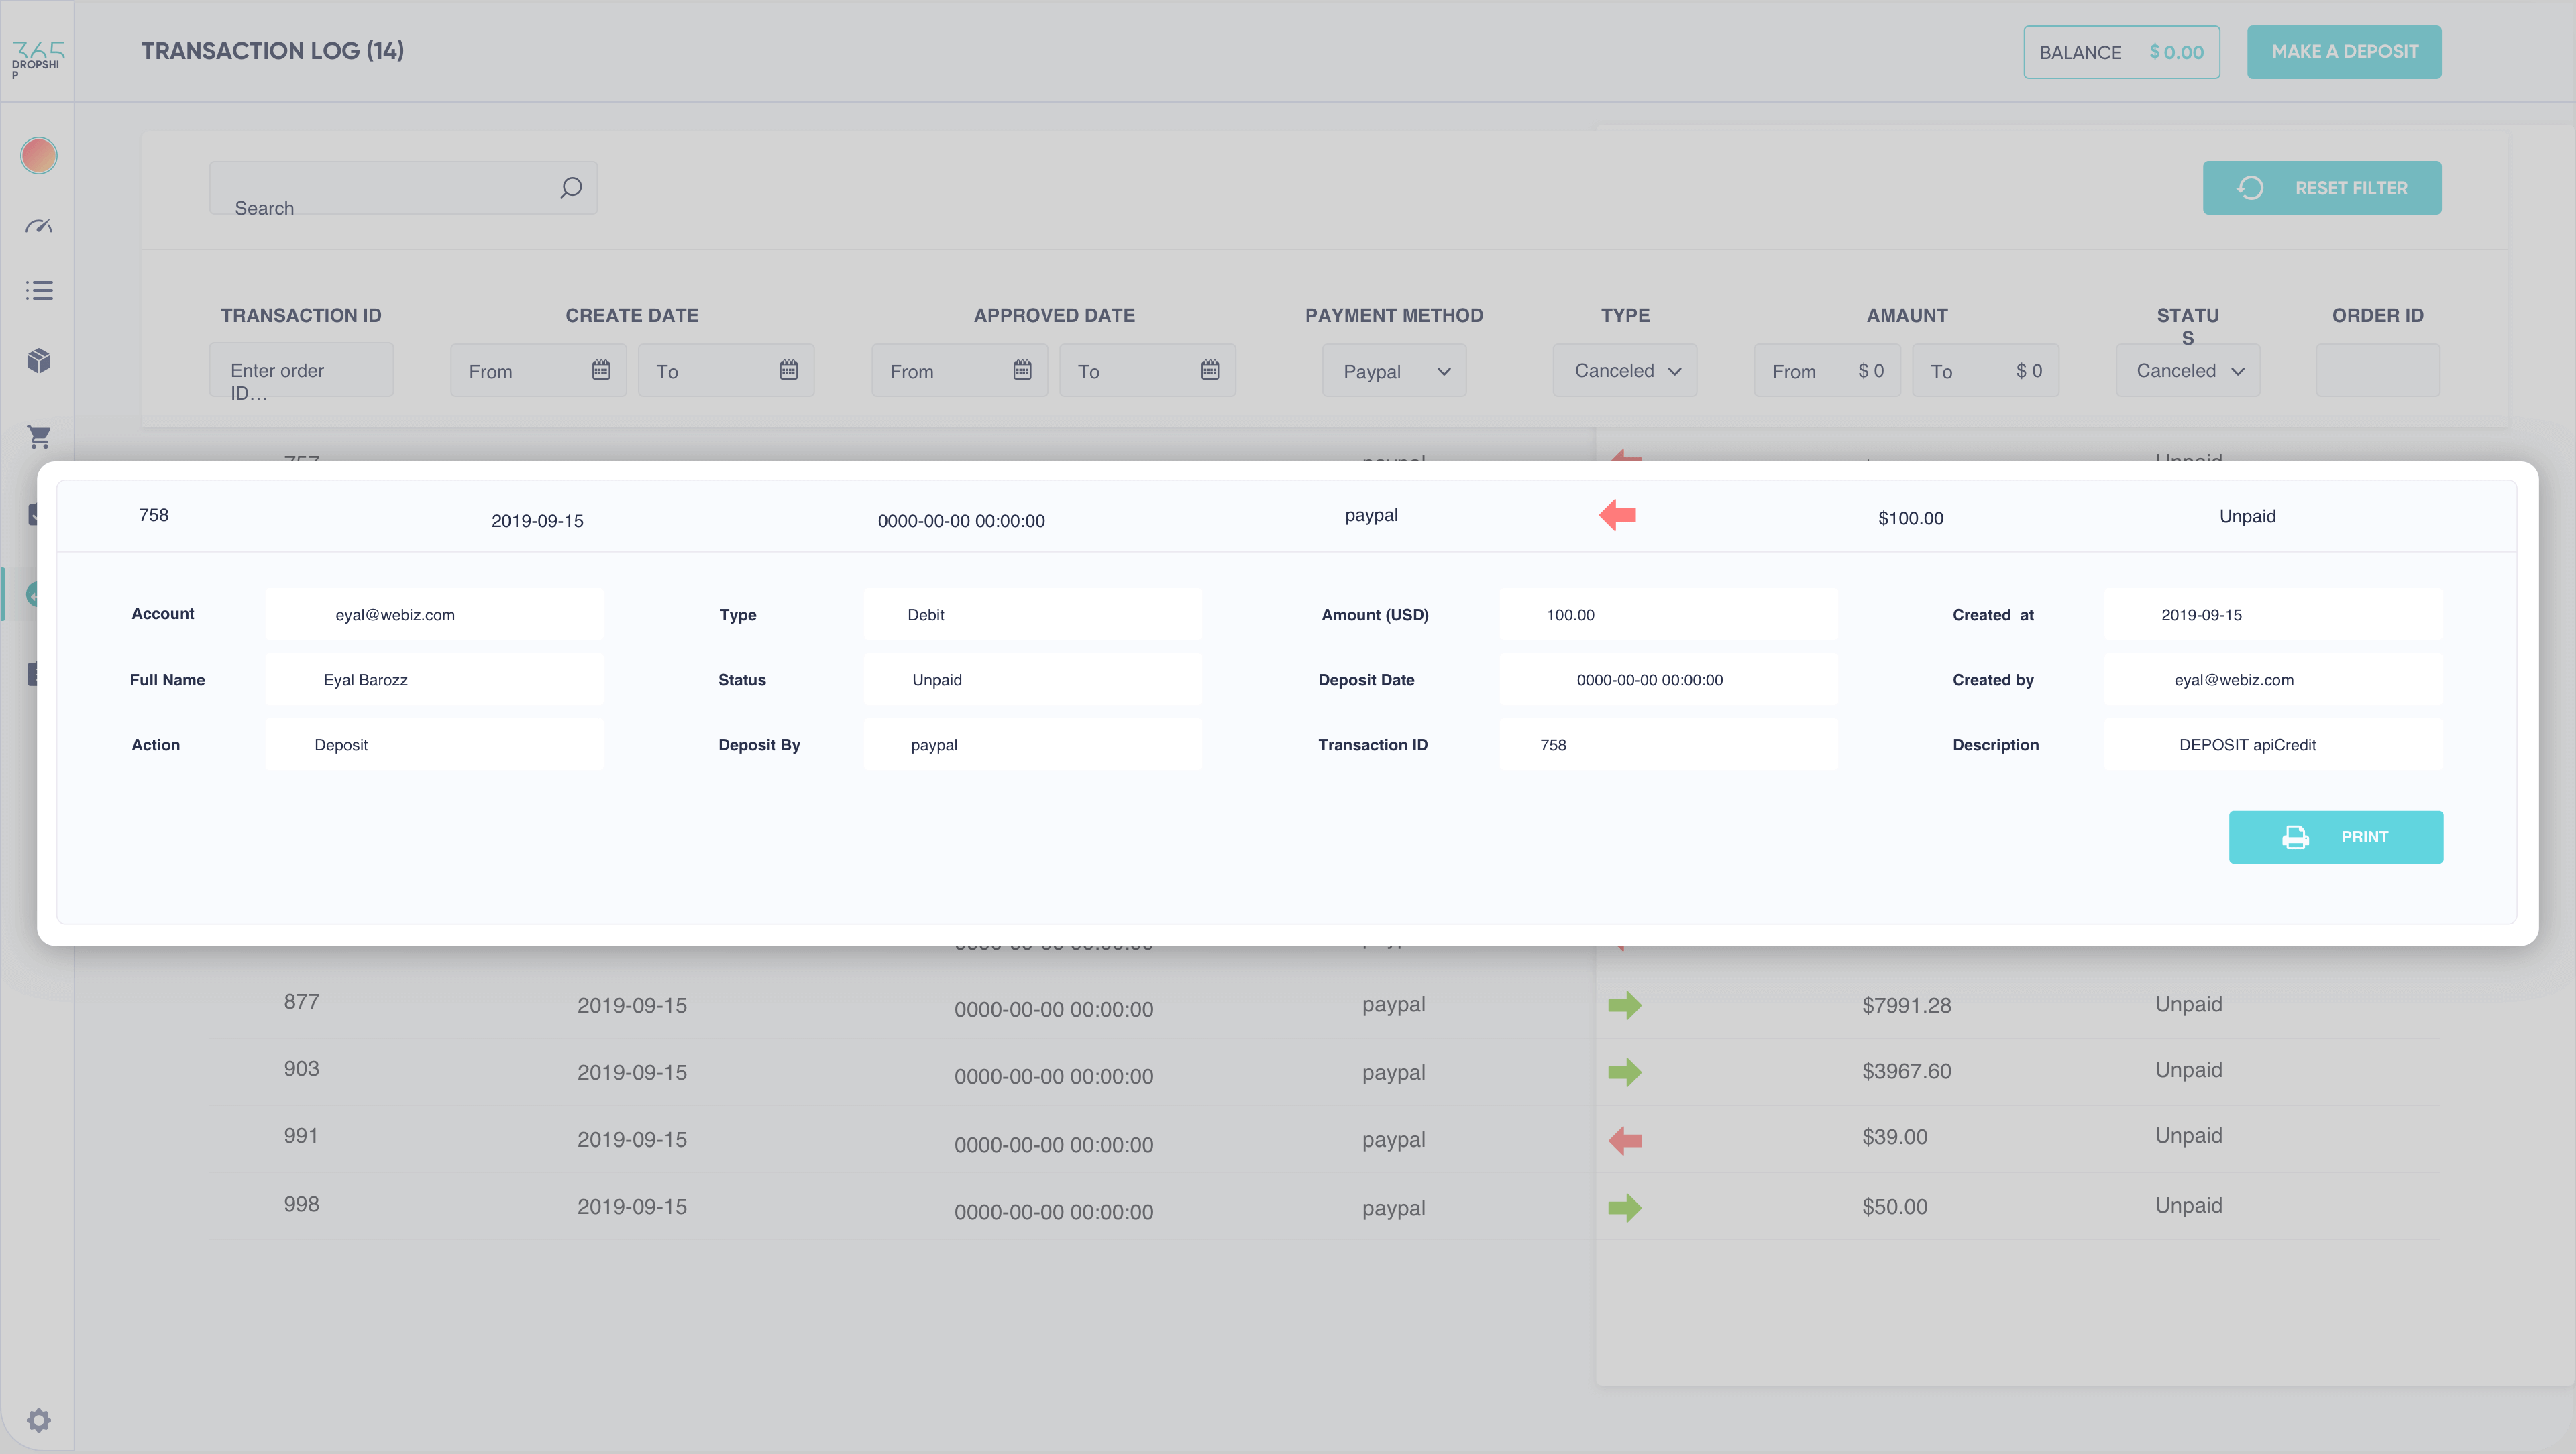2576x1454 pixels.
Task: Click the Amaunt column header
Action: coord(1907,315)
